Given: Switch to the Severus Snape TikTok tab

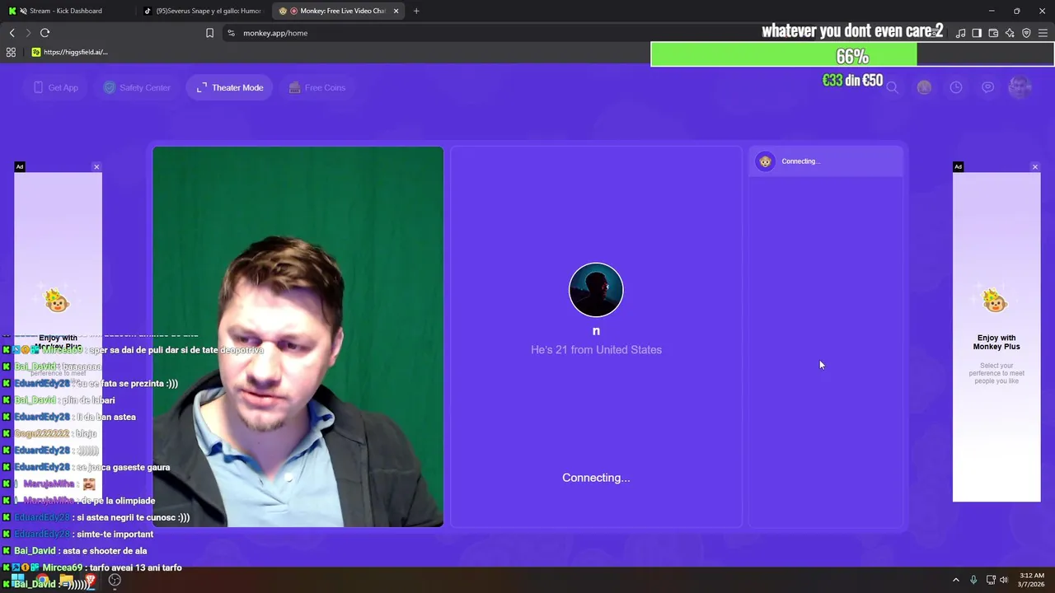Looking at the screenshot, I should coord(203,11).
